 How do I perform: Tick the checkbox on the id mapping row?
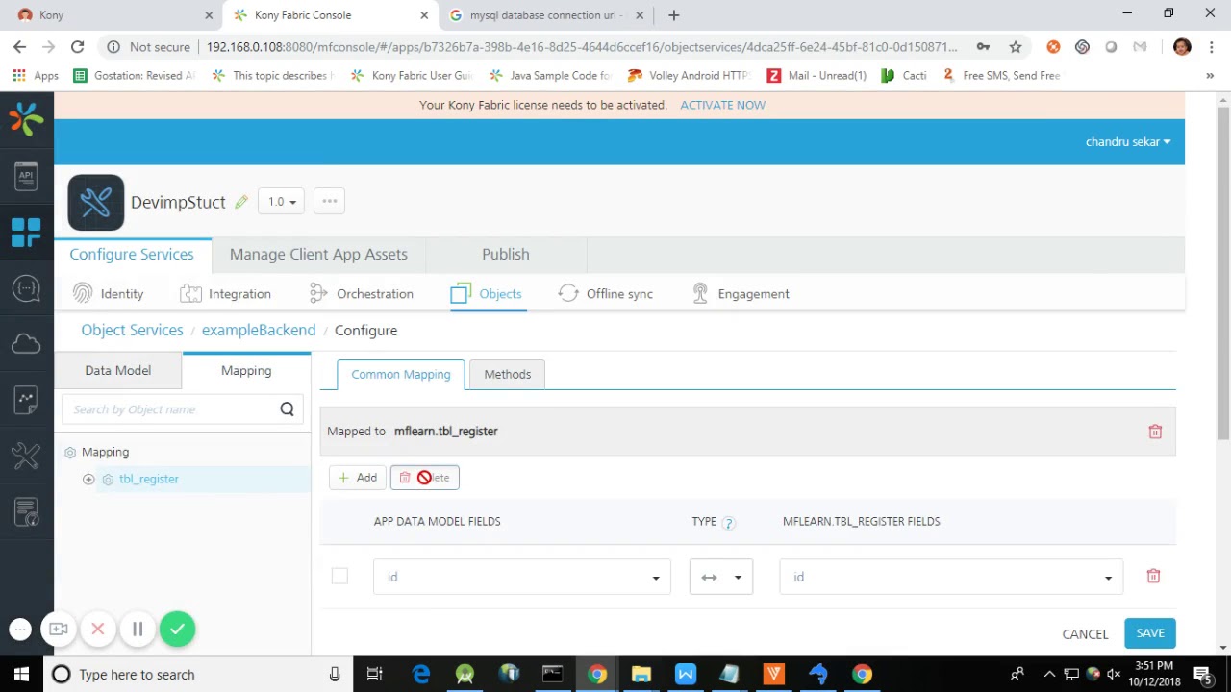click(339, 576)
